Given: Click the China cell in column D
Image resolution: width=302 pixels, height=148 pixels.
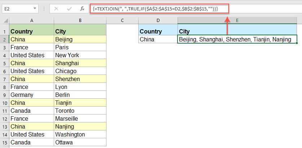Looking at the screenshot, I should click(x=158, y=39).
